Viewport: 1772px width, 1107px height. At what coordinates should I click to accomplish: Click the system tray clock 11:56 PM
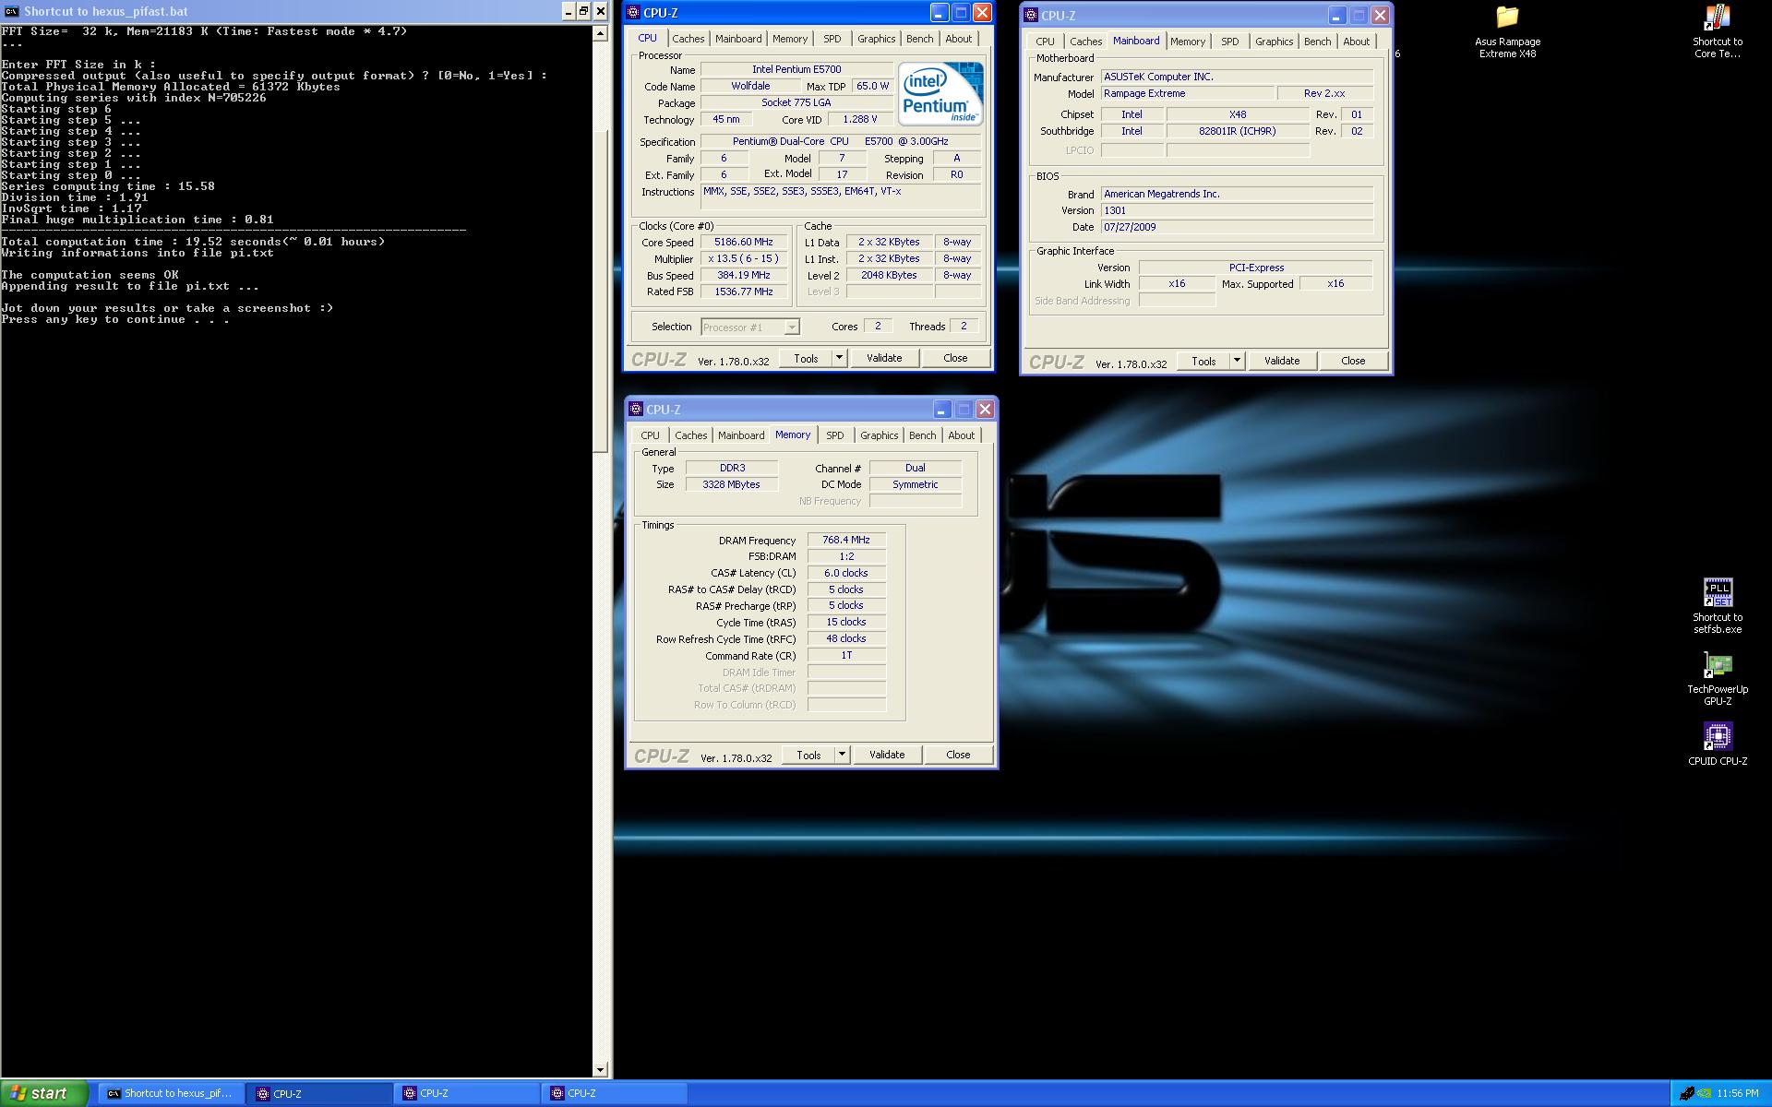(1738, 1093)
